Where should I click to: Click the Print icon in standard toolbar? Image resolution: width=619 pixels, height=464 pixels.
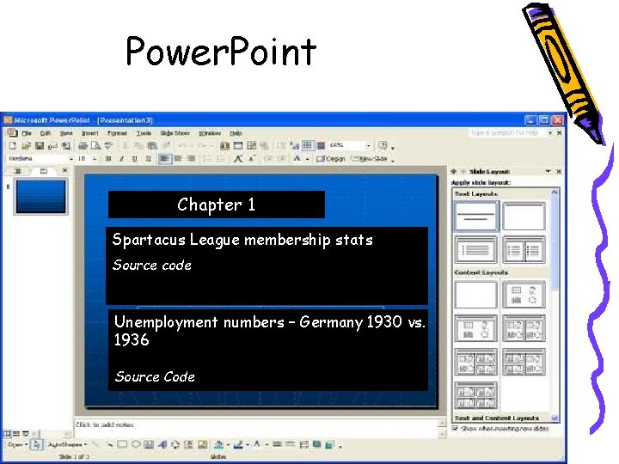[83, 145]
